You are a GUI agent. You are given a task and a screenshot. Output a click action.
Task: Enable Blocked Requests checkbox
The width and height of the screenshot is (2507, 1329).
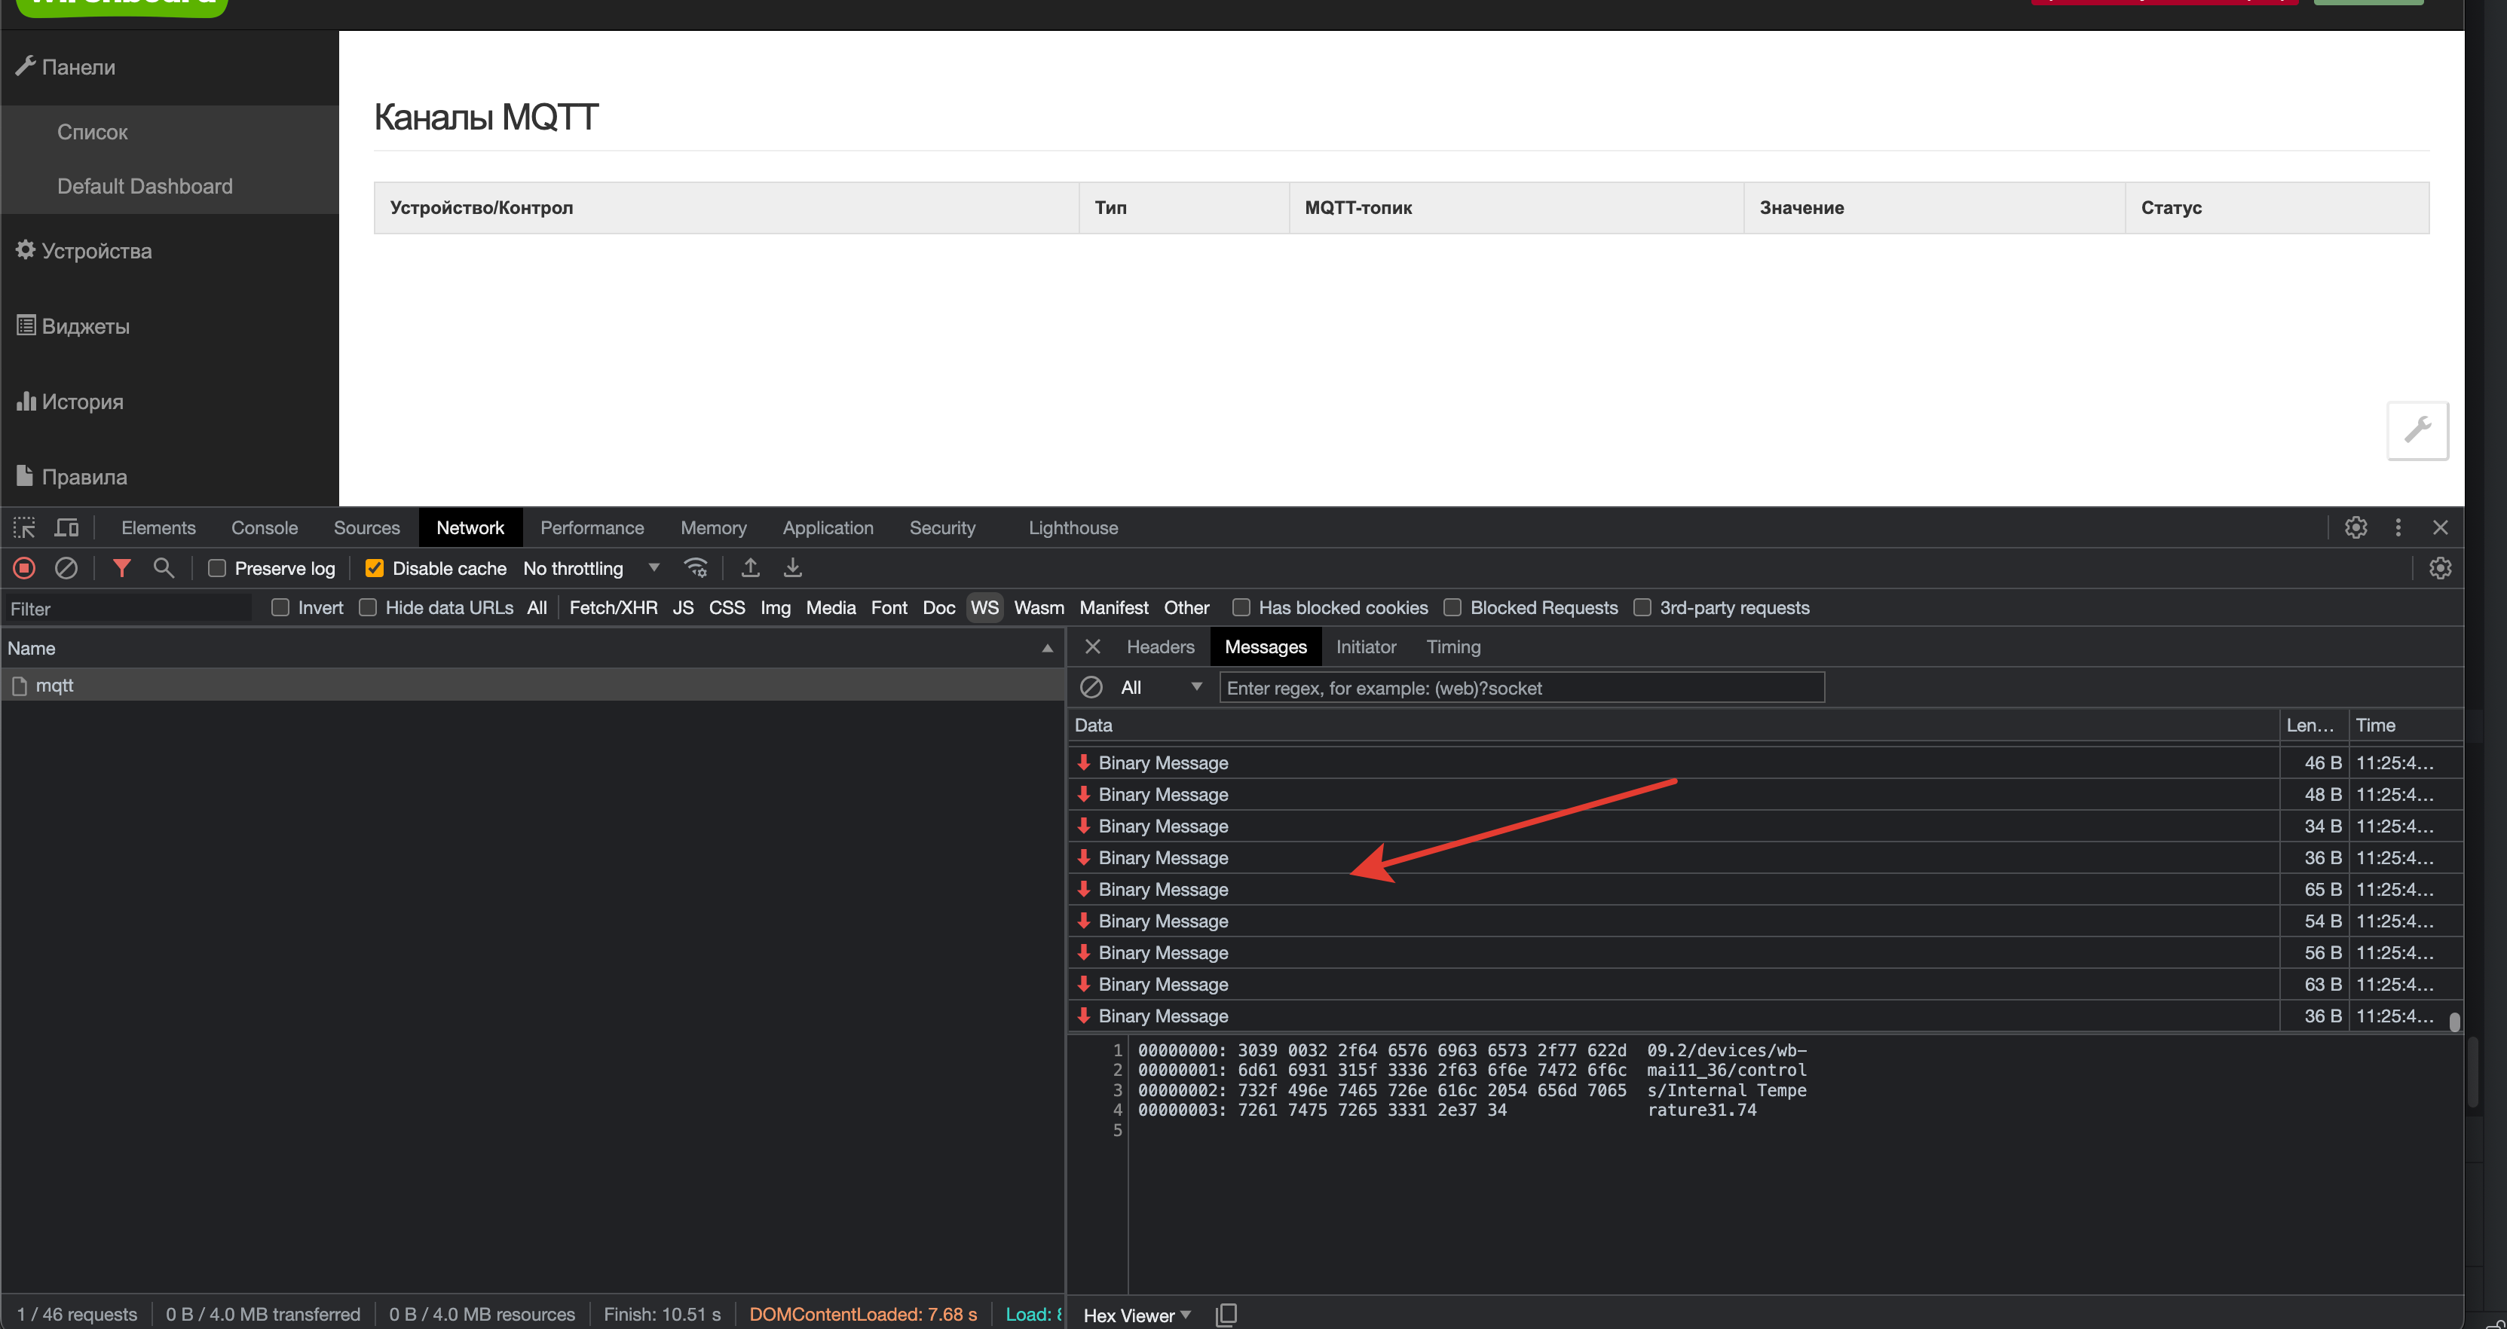point(1452,608)
